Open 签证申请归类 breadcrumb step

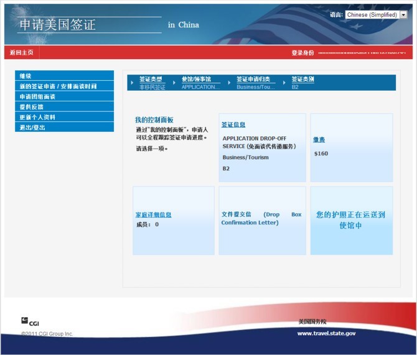coord(253,79)
